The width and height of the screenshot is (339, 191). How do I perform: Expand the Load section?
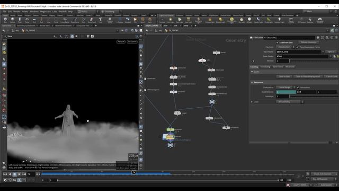pyautogui.click(x=252, y=102)
